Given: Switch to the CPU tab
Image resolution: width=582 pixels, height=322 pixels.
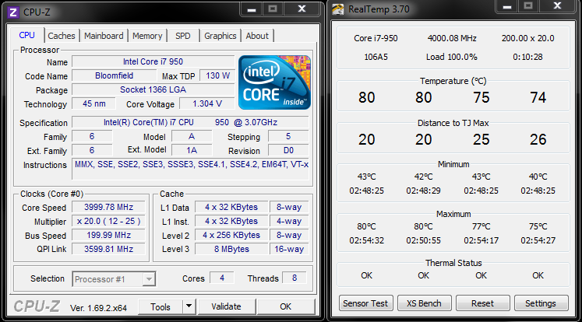Looking at the screenshot, I should 26,35.
